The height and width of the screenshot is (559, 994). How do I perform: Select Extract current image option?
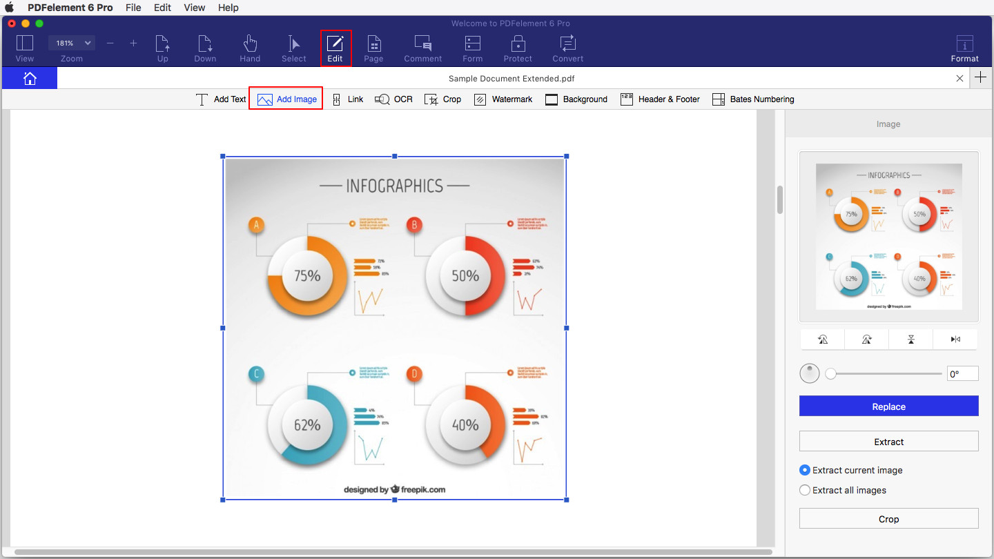tap(805, 470)
